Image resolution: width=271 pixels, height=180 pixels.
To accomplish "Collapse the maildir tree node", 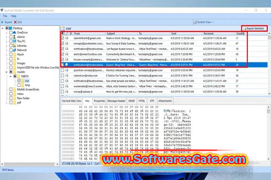I will [x=6, y=72].
